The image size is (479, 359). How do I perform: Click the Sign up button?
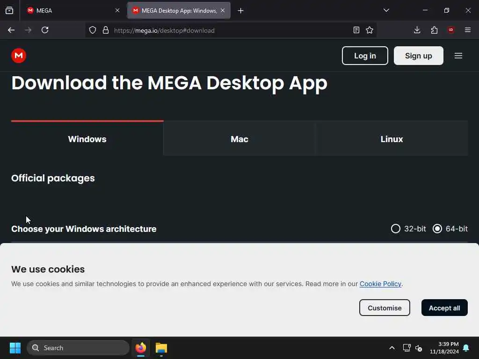pyautogui.click(x=419, y=56)
